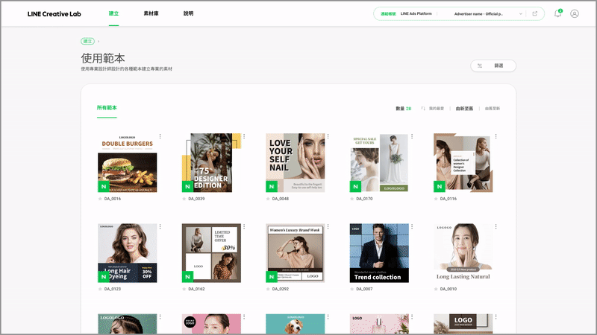The image size is (597, 335).
Task: Open the user profile icon
Action: coord(574,13)
